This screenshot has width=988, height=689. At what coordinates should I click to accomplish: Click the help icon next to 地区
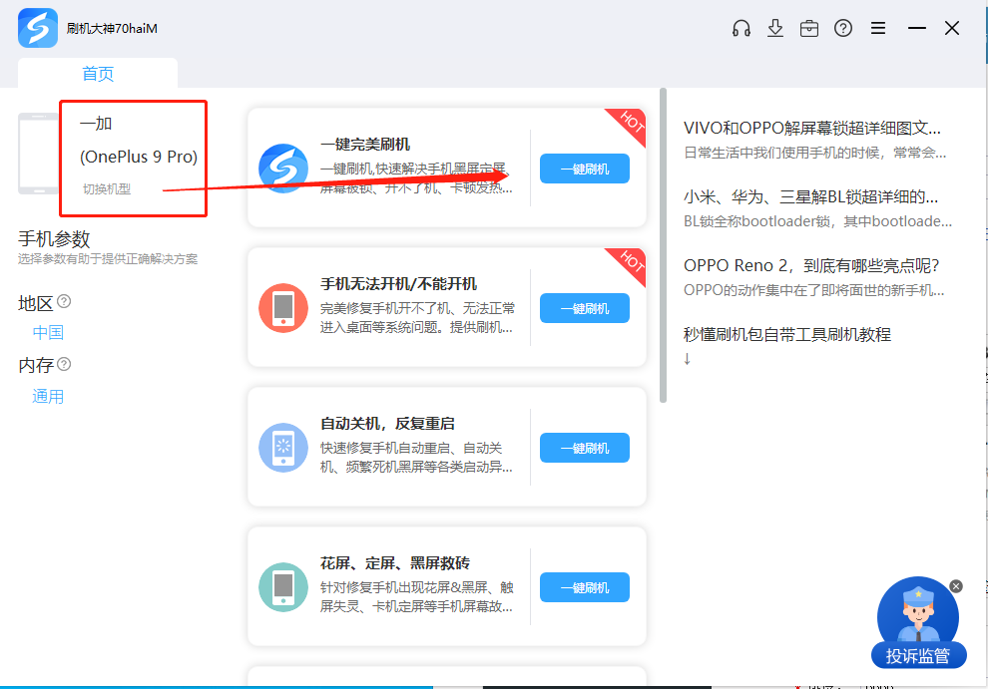pos(64,302)
